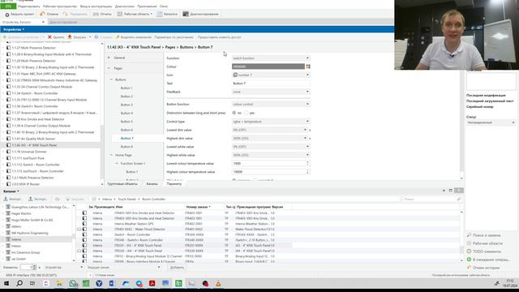
Task: Collapse the Function Screen 1 node
Action: pos(117,164)
